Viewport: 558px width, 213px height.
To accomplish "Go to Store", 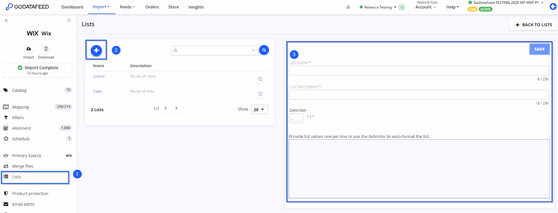I will pos(174,7).
